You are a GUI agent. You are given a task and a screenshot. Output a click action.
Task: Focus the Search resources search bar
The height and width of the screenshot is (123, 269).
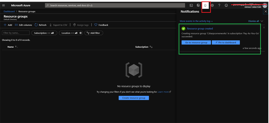click(115, 5)
